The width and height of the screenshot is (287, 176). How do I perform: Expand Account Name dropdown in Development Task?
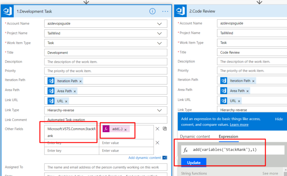click(x=160, y=24)
